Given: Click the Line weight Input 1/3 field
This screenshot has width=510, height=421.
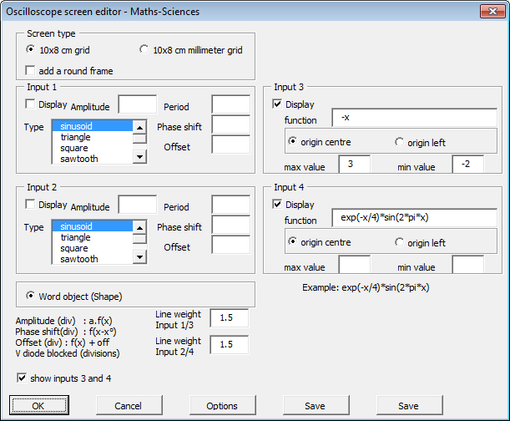Looking at the screenshot, I should click(x=230, y=318).
